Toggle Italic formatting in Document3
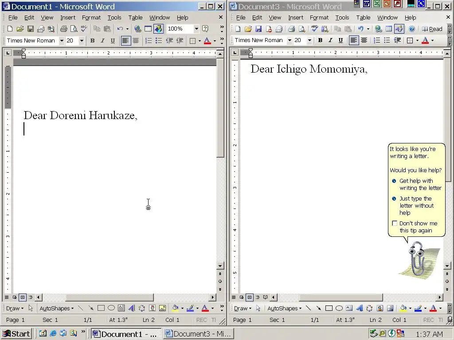The width and height of the screenshot is (454, 340). tap(330, 40)
